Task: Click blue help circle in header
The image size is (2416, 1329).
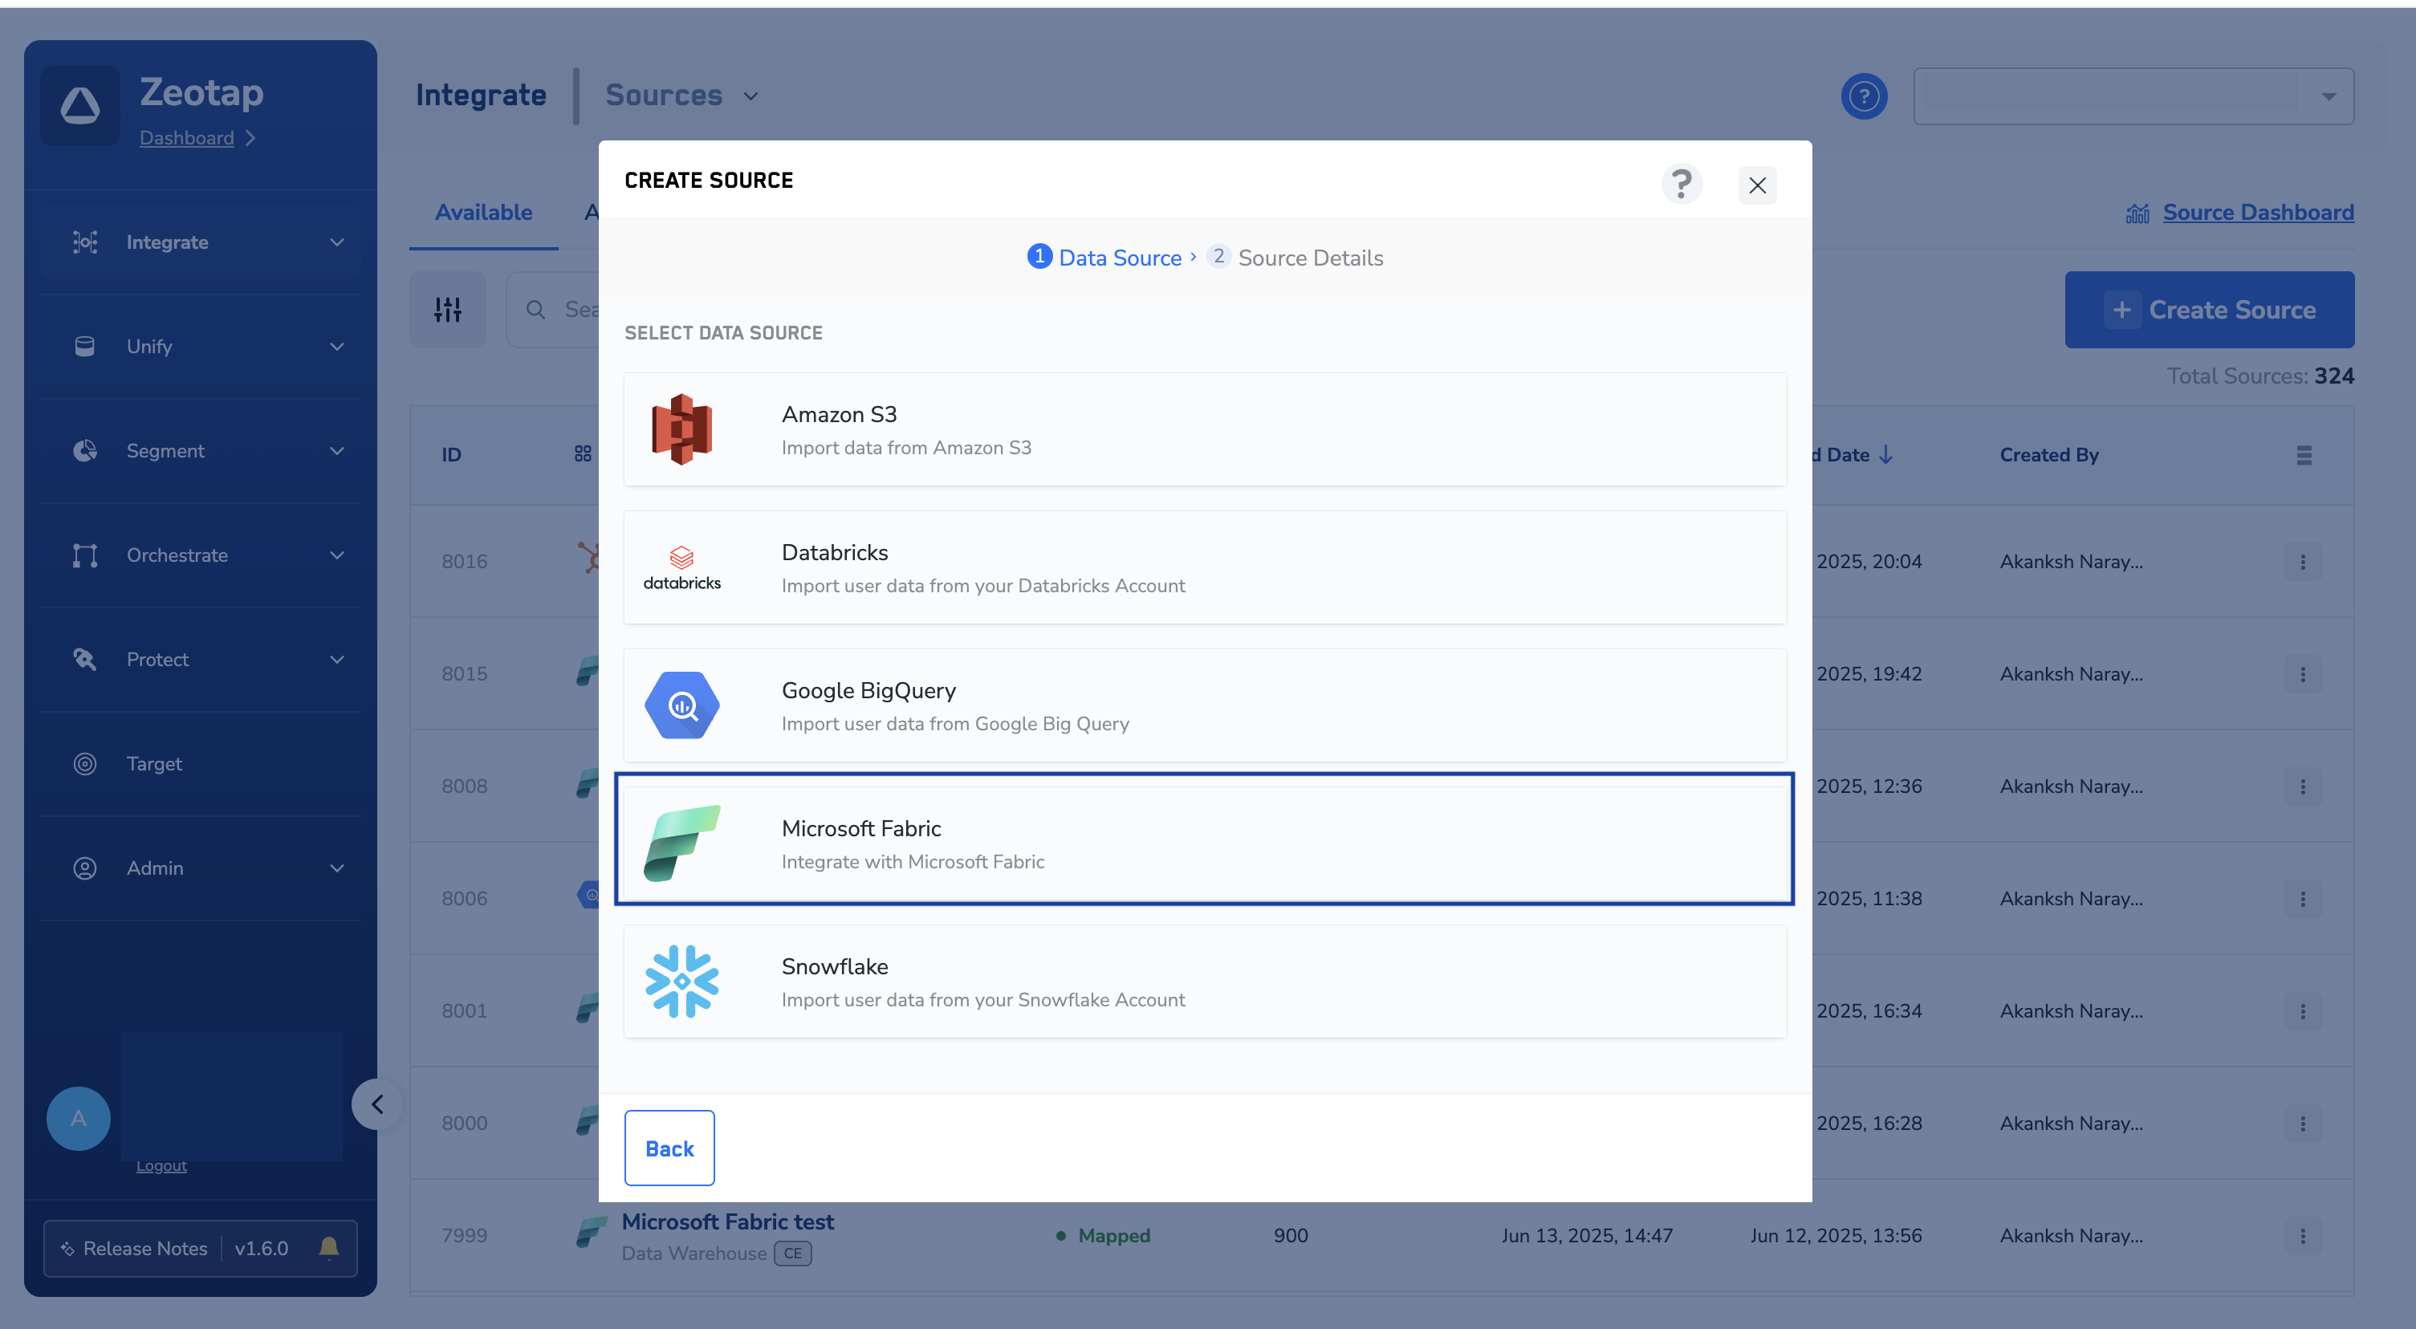Action: click(1864, 96)
